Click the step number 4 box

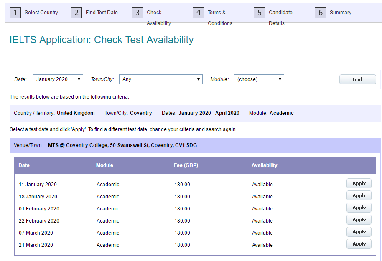[198, 13]
